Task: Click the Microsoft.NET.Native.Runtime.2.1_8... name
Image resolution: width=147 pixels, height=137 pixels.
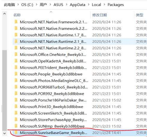Action: coord(53,42)
